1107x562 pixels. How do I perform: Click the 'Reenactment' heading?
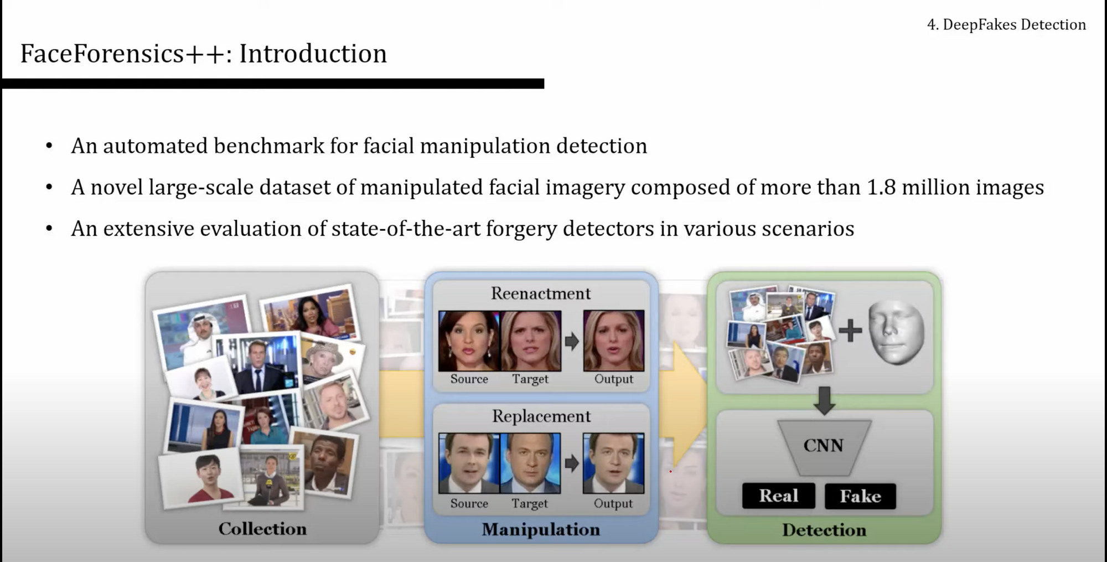(x=541, y=293)
